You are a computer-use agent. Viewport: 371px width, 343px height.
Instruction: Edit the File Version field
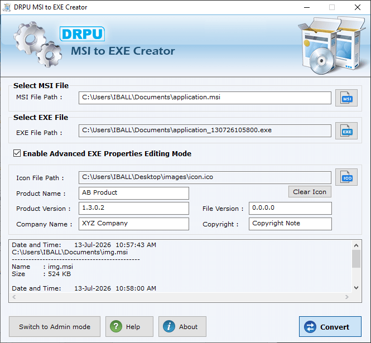click(290, 208)
